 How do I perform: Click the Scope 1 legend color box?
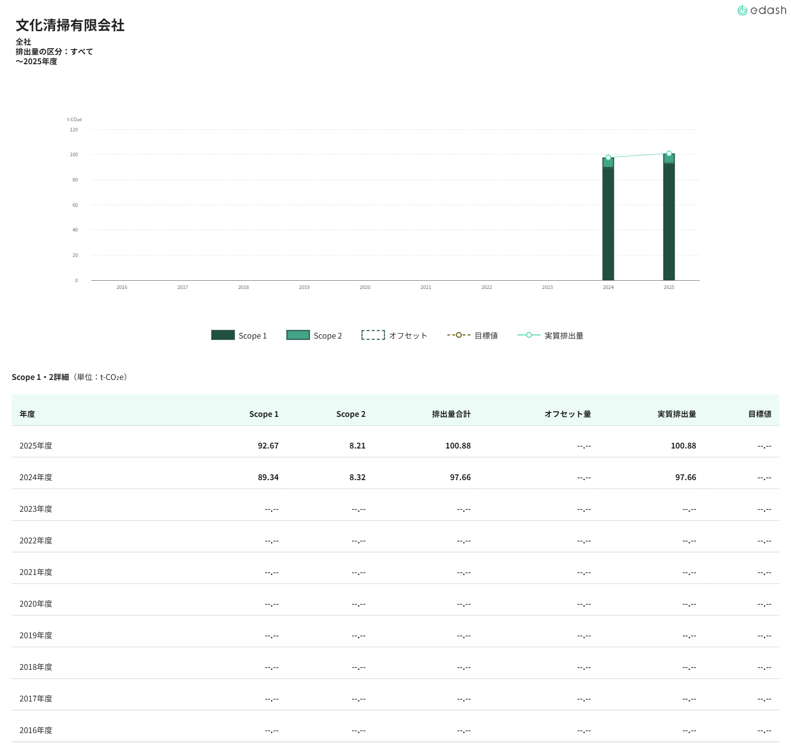pos(223,335)
